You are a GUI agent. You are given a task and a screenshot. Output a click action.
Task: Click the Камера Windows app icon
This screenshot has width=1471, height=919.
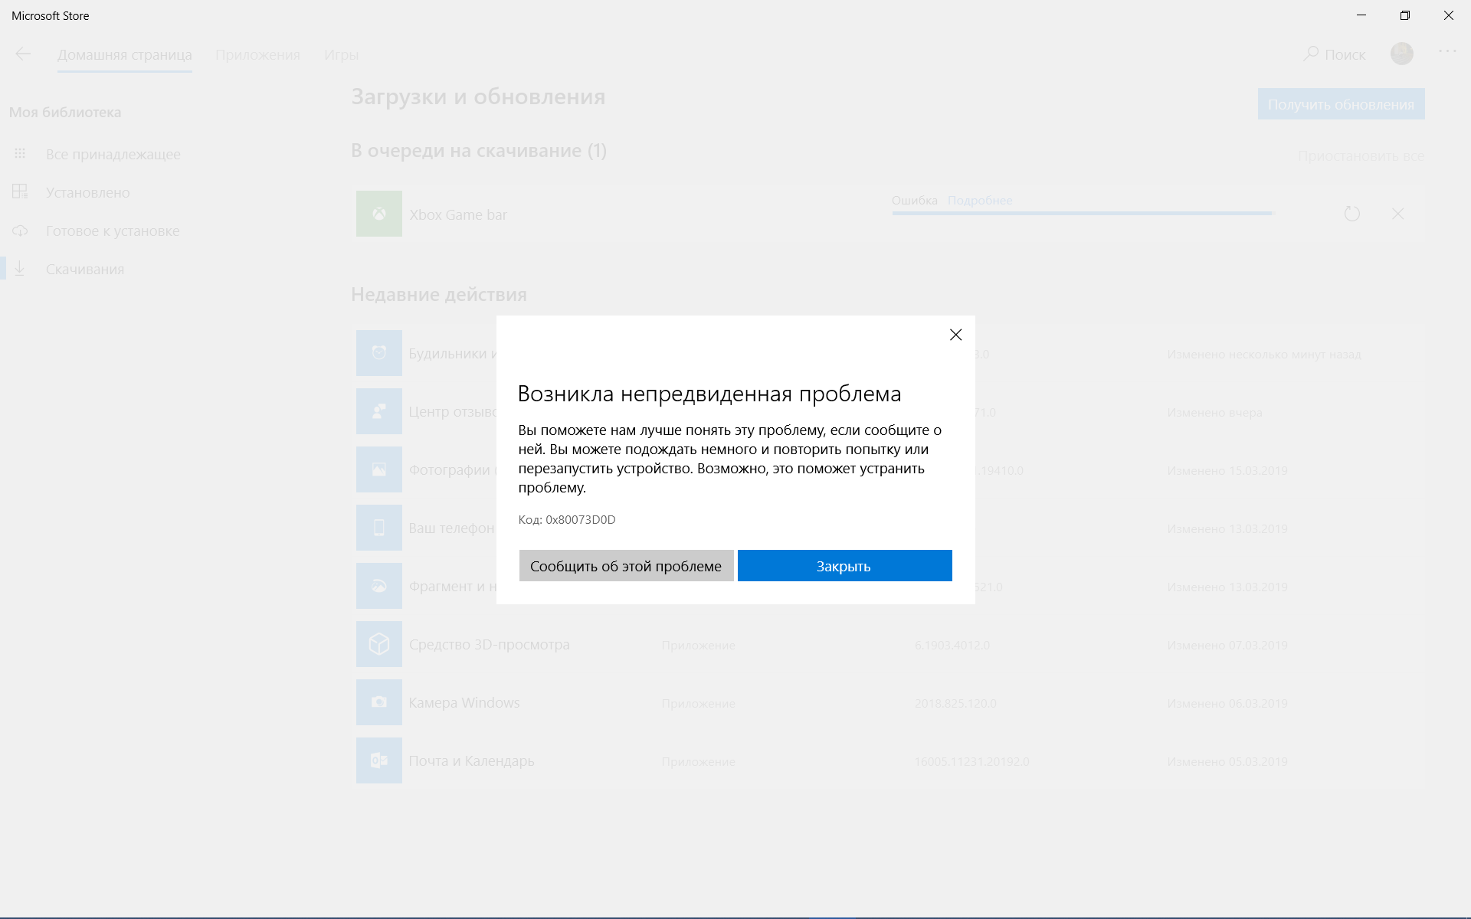pyautogui.click(x=378, y=702)
